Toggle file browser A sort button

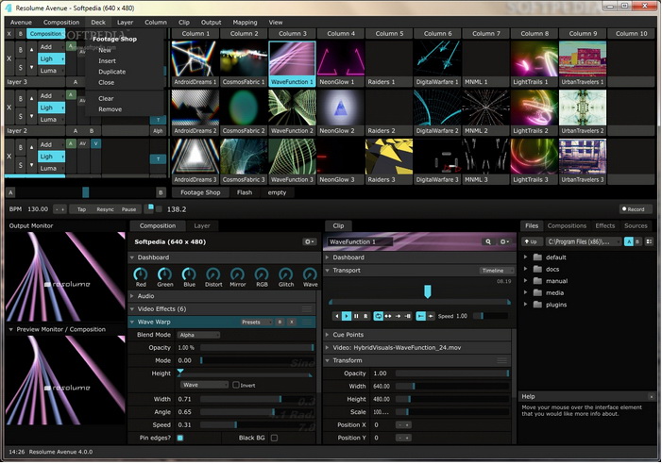coord(629,242)
